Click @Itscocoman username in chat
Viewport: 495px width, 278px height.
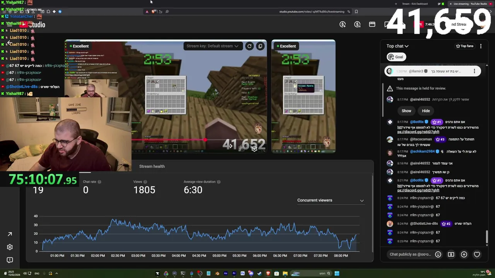[421, 139]
